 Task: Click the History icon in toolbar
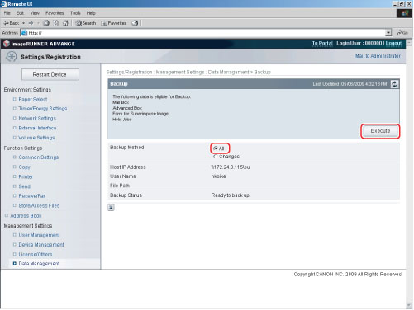pyautogui.click(x=135, y=23)
